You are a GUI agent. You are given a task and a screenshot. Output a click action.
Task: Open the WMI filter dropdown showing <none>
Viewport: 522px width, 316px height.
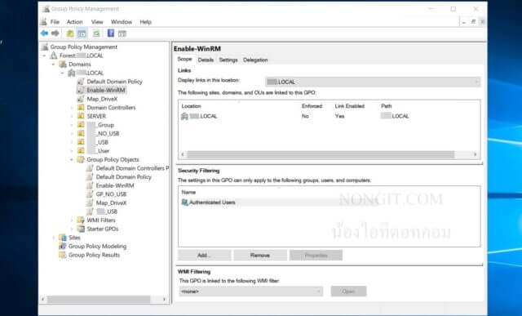251,292
